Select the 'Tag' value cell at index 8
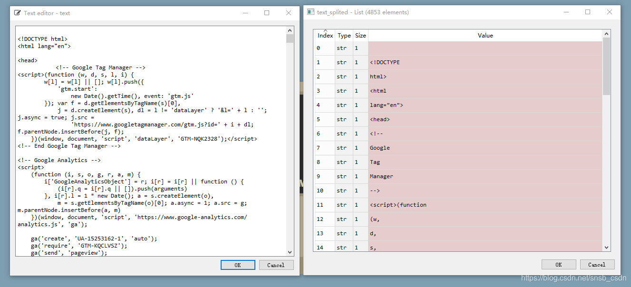 485,162
